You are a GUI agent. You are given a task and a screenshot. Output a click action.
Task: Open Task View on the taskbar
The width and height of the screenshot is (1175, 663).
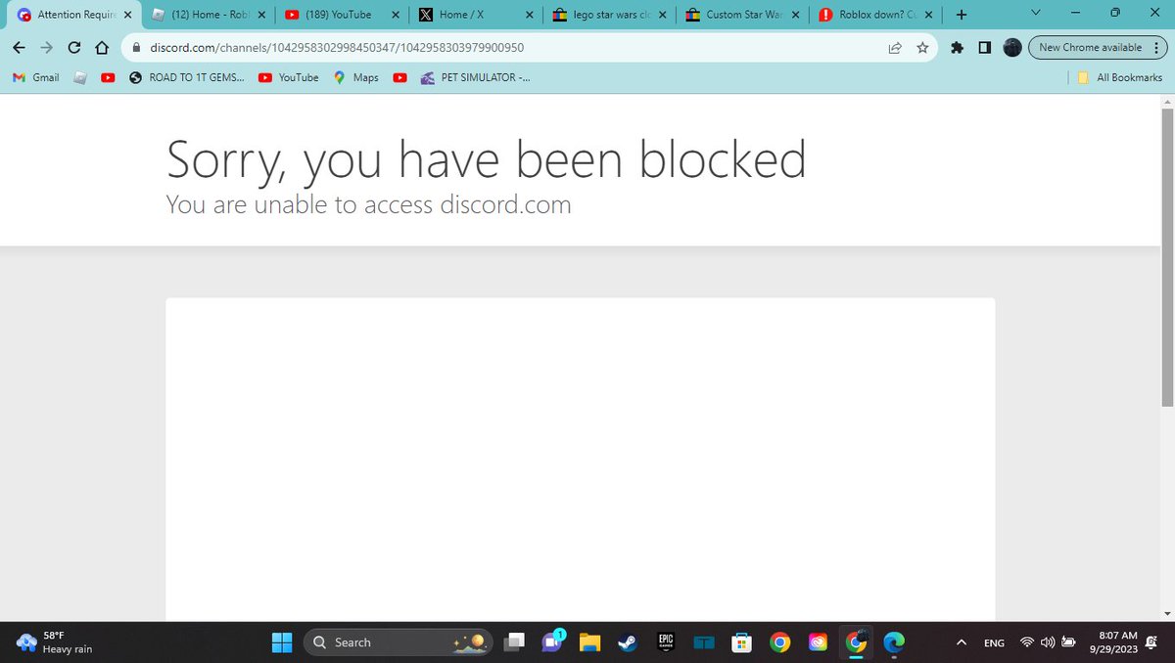click(515, 642)
